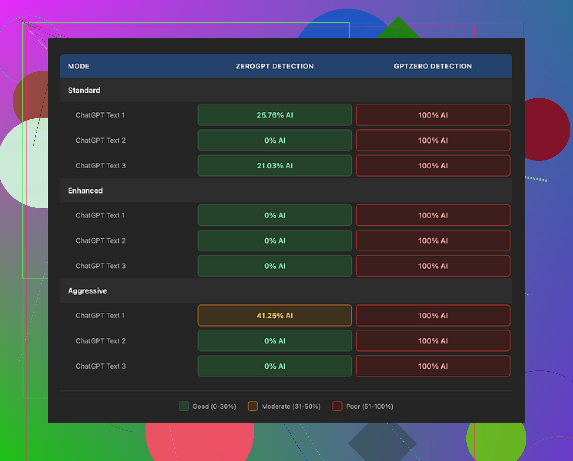The image size is (573, 461).
Task: Click Enhanced ChatGPT Text 3 ZeroGPT 0% cell
Action: [x=275, y=266]
